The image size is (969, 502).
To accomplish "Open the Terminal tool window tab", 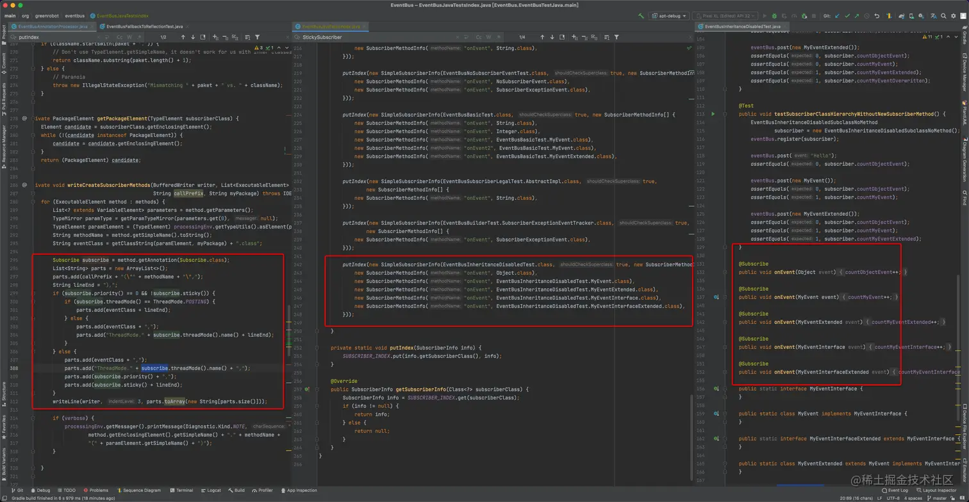I will tap(182, 490).
